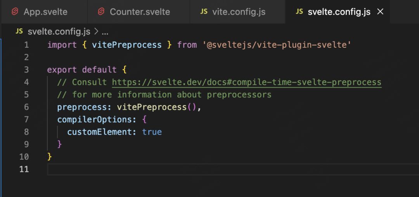Click the 'export' keyword on line 3
The width and height of the screenshot is (419, 197).
pyautogui.click(x=62, y=70)
